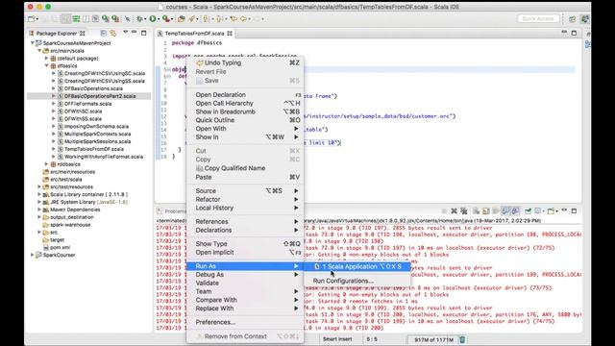The width and height of the screenshot is (615, 346).
Task: Toggle the highlighted pressed button in main toolbar
Action: 66,19
